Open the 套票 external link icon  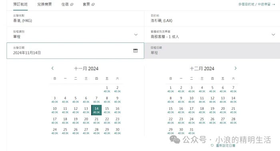93,4
